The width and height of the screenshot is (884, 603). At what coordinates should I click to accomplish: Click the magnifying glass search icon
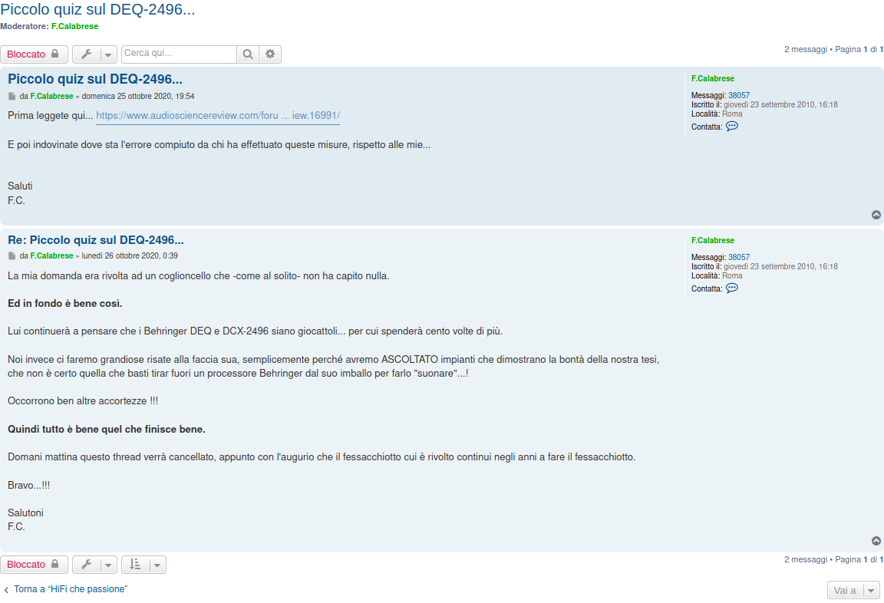(x=248, y=54)
